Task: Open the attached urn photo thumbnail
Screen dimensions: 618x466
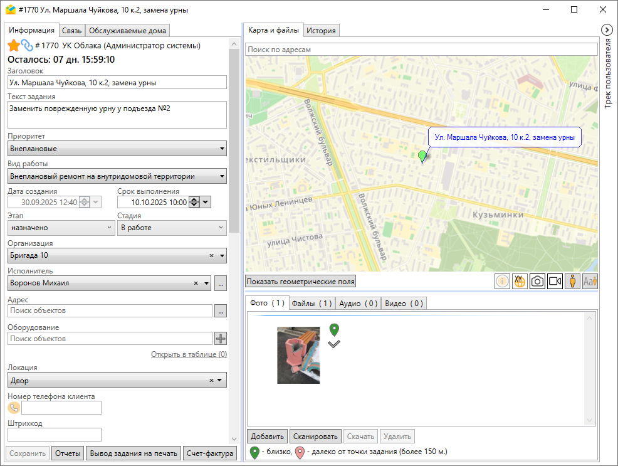Action: (298, 355)
